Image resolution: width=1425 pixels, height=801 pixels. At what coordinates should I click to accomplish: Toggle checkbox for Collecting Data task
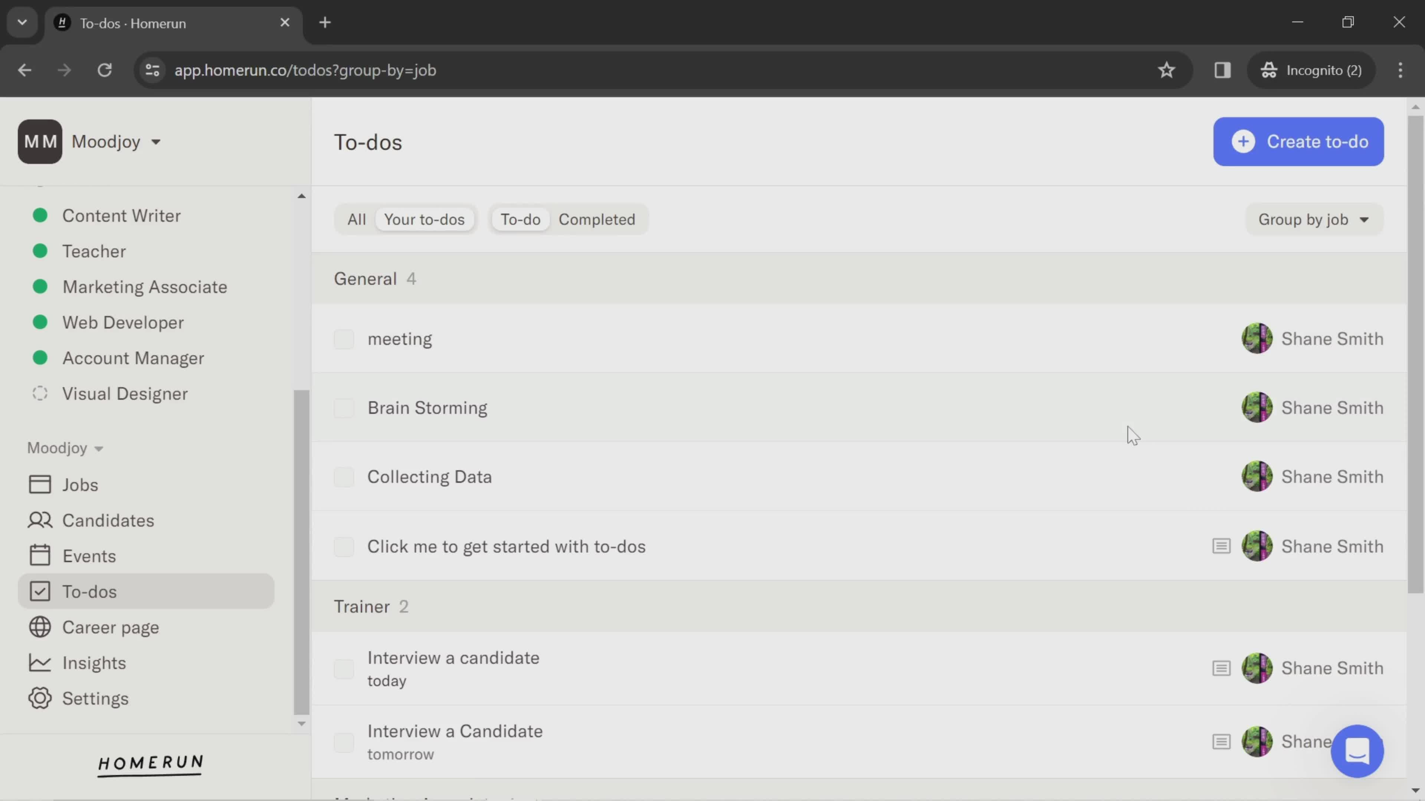click(x=344, y=475)
